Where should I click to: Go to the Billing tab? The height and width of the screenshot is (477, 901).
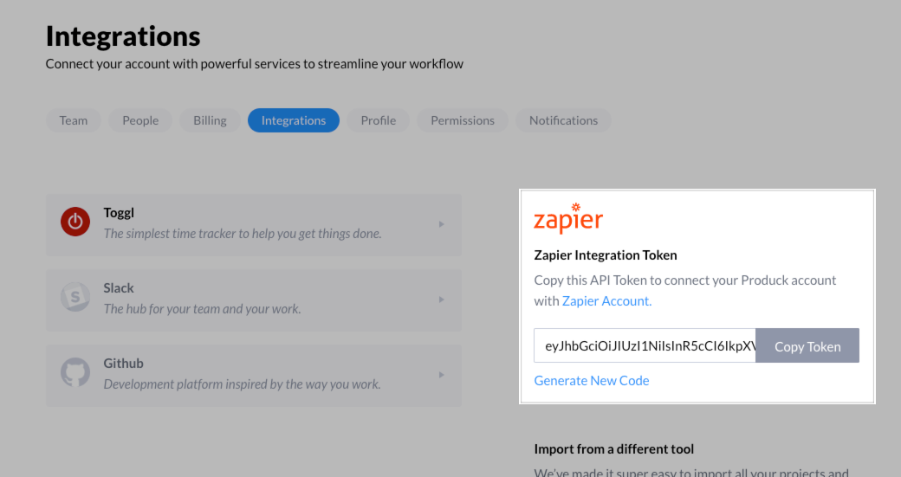(210, 120)
